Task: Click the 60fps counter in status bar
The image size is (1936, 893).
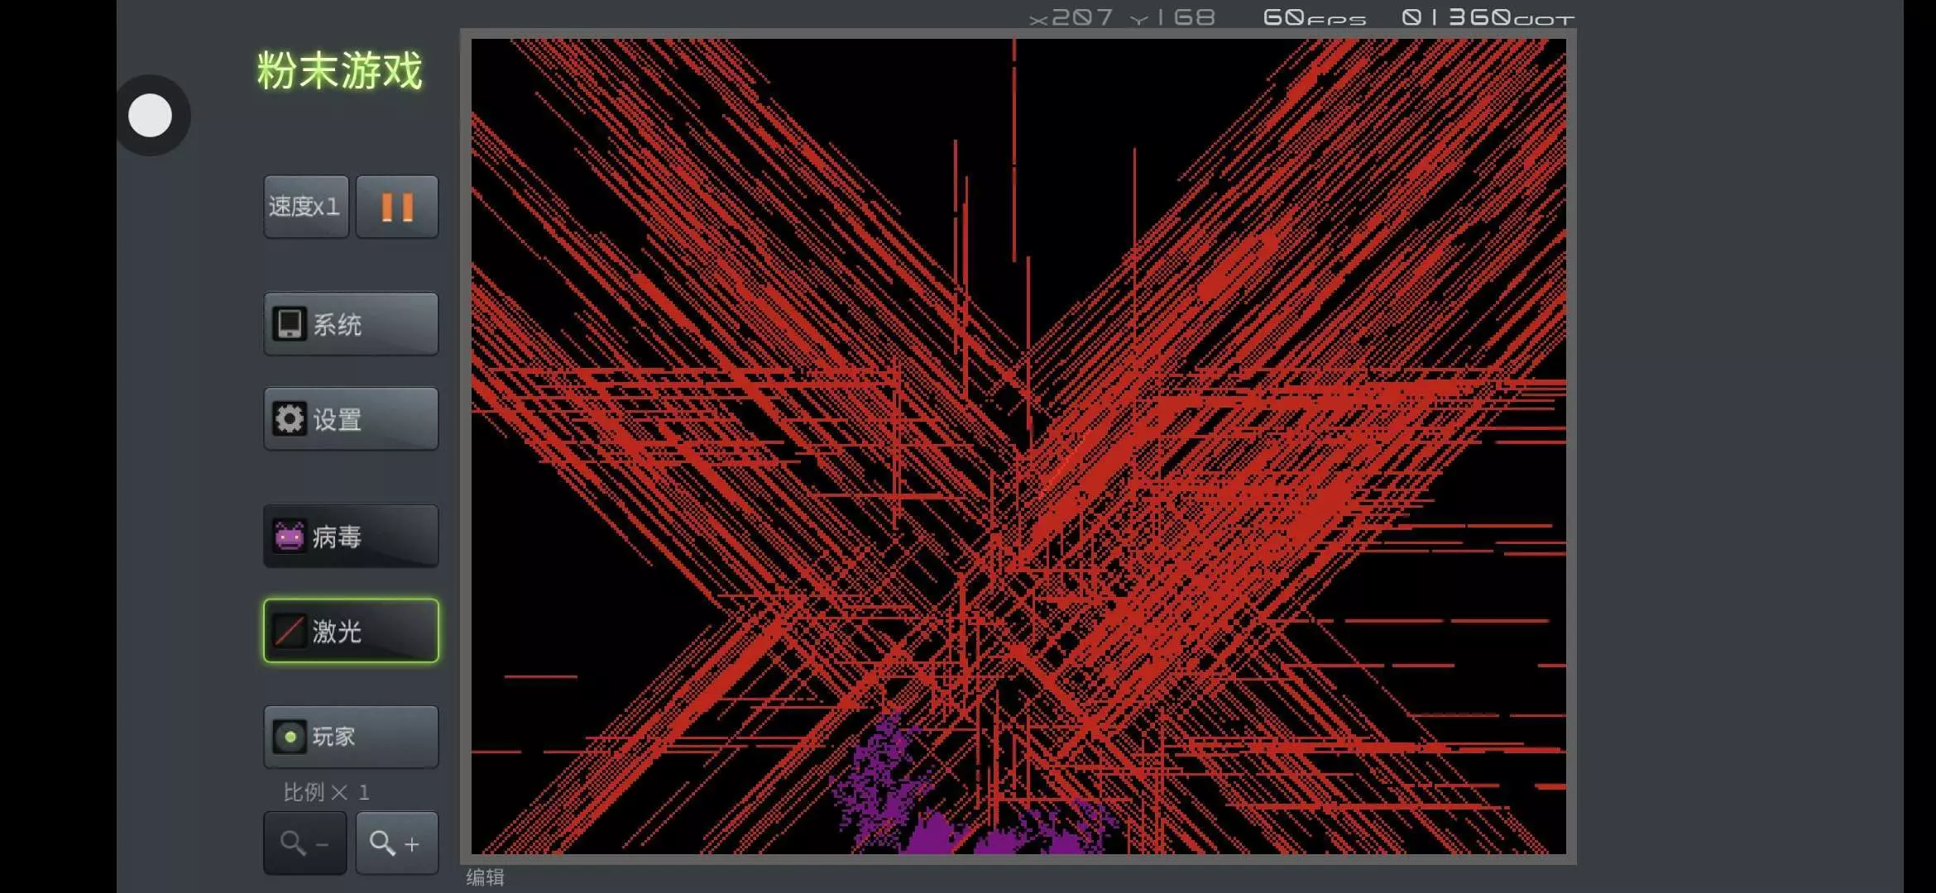Action: point(1314,17)
